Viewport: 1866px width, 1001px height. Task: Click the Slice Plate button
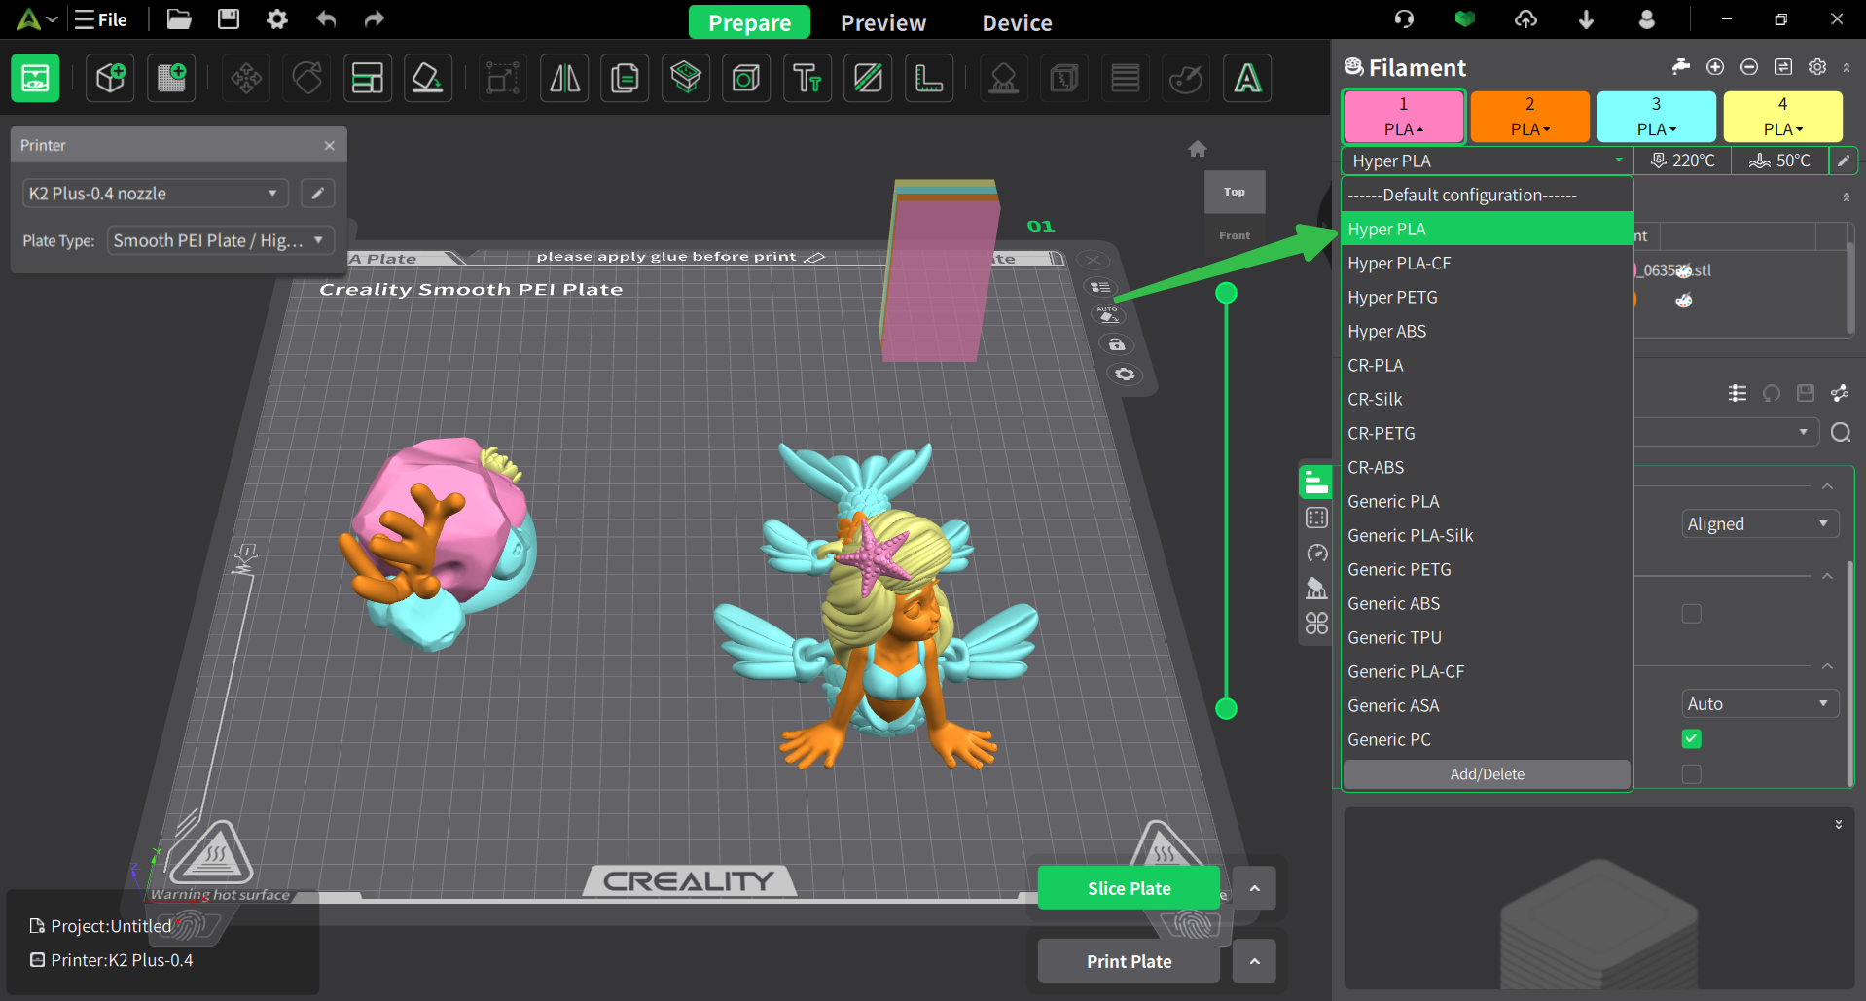(x=1129, y=888)
